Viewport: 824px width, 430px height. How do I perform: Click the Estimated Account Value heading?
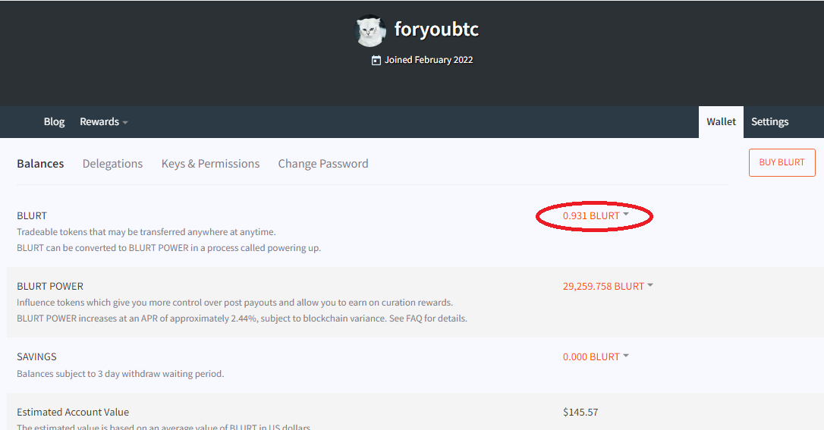[x=73, y=412]
